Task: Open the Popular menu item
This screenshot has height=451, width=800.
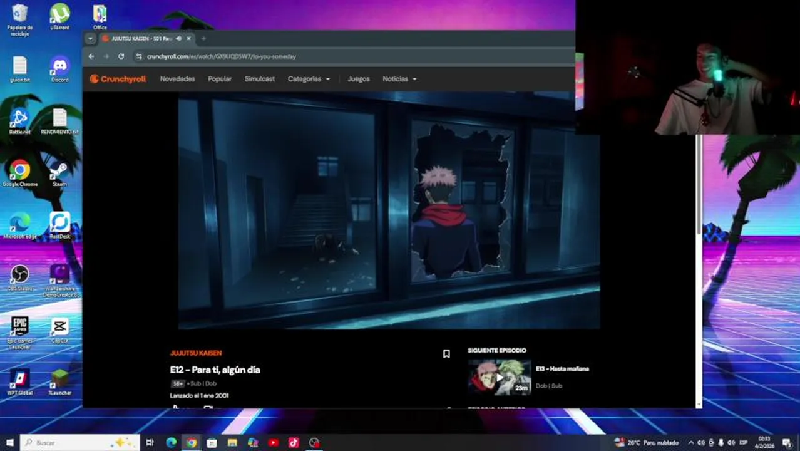Action: pyautogui.click(x=220, y=79)
